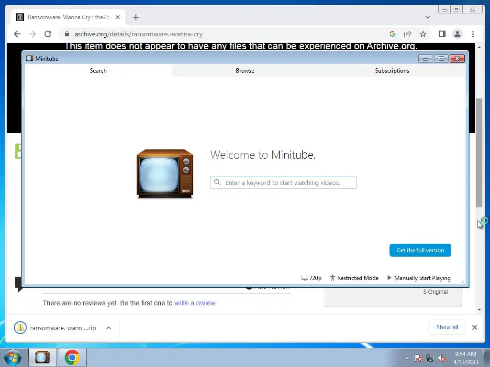Open the Chrome profile avatar menu

[x=457, y=34]
